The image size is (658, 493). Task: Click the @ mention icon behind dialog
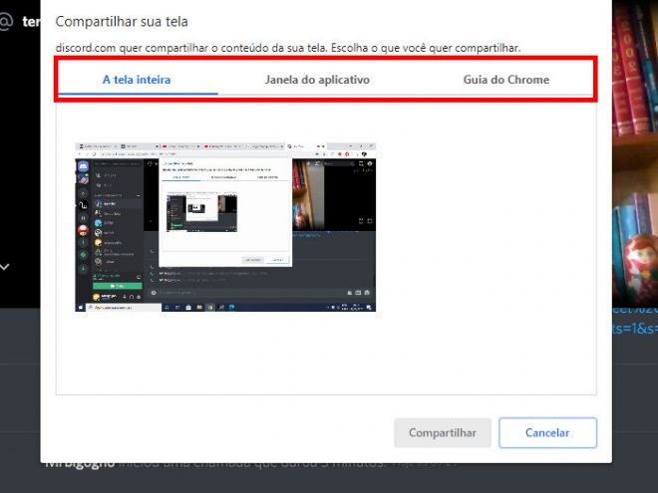[x=5, y=21]
